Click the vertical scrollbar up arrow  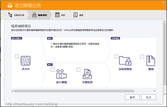pos(165,22)
